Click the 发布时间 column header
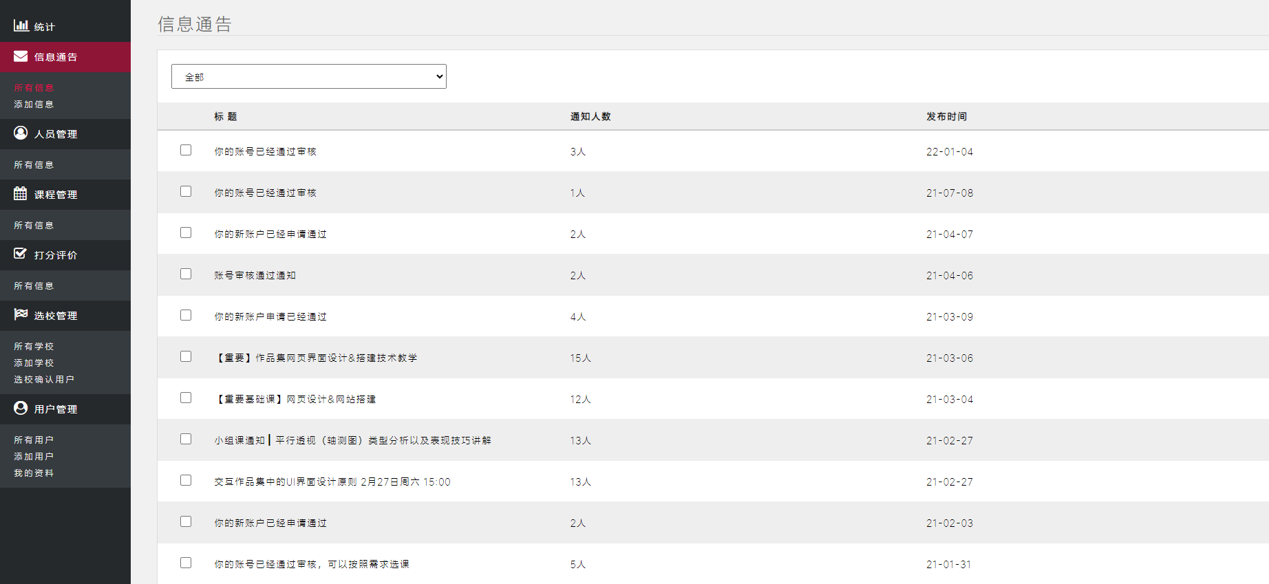1269x584 pixels. (x=946, y=116)
